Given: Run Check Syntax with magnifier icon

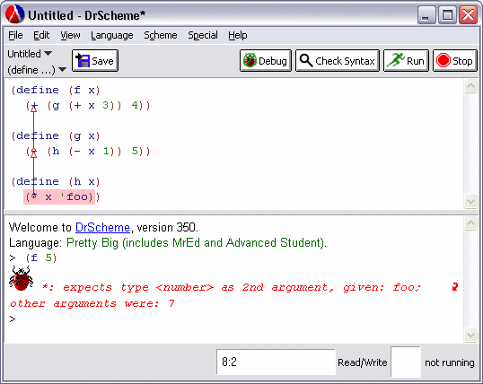Looking at the screenshot, I should click(338, 61).
